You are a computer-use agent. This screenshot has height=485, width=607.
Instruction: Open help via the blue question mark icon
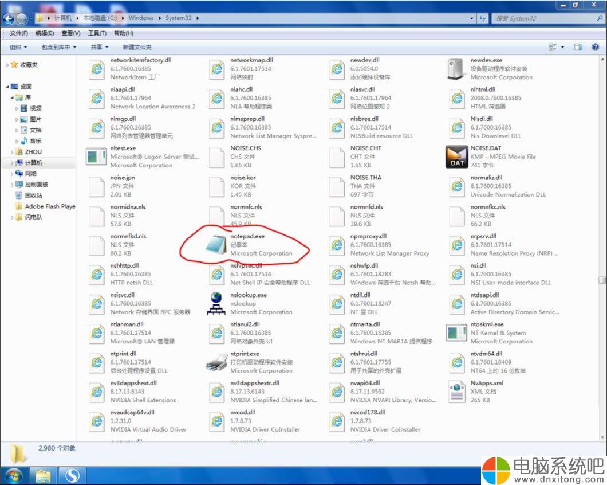596,48
